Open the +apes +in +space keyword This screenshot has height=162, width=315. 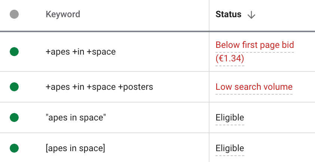pyautogui.click(x=81, y=52)
